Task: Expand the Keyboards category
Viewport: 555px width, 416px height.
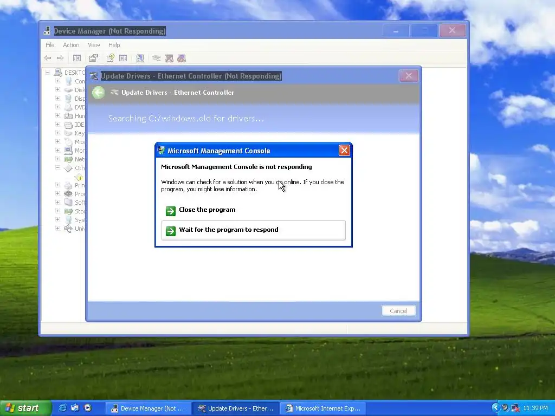Action: click(x=57, y=133)
